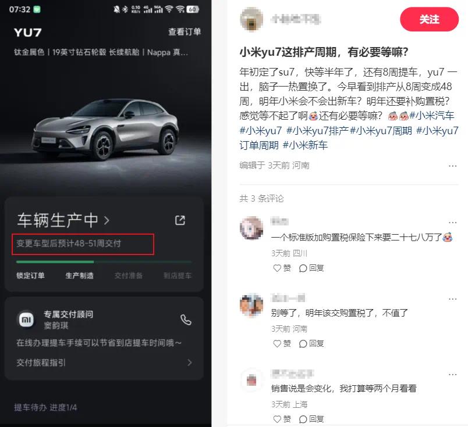The width and height of the screenshot is (468, 427).
Task: Tap the phone icon for 专属交付顾问
Action: pyautogui.click(x=186, y=320)
